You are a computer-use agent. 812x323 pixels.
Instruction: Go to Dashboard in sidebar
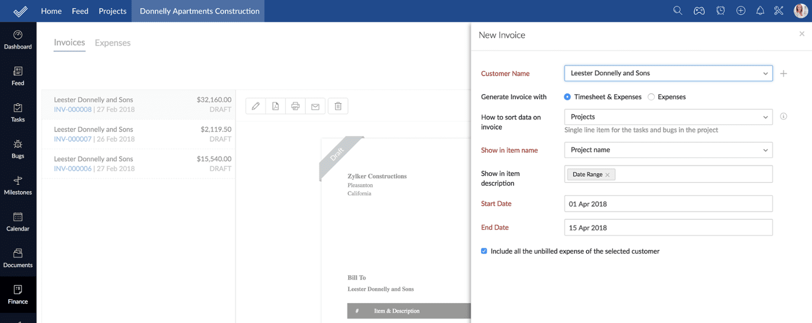(18, 40)
